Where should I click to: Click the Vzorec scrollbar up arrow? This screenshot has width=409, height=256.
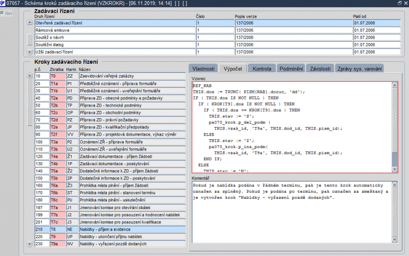[394, 85]
